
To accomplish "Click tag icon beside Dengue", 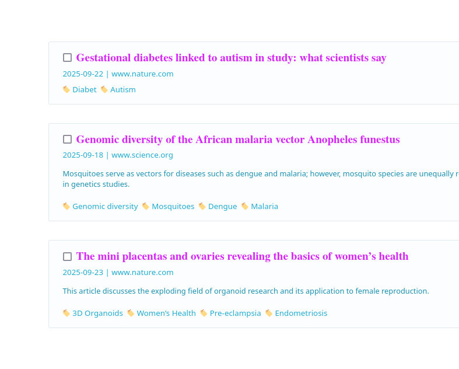I will pos(202,206).
